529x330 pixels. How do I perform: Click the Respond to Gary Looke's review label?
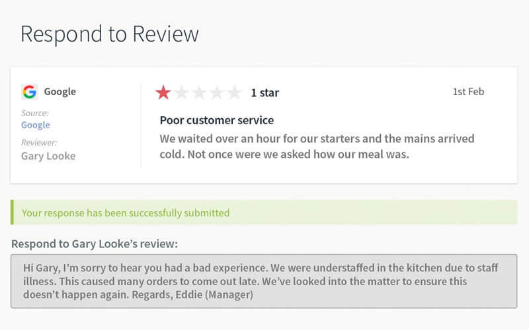(95, 244)
